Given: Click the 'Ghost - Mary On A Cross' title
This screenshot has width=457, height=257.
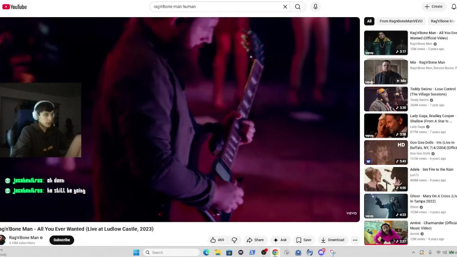Looking at the screenshot, I should pos(433,199).
